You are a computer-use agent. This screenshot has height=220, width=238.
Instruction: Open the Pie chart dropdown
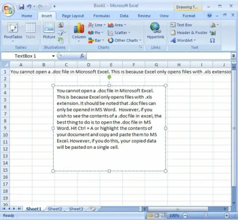[96, 33]
